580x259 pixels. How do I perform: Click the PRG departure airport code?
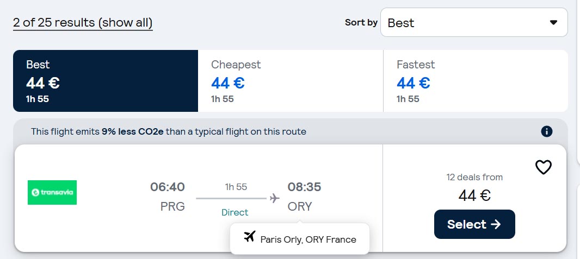click(172, 207)
